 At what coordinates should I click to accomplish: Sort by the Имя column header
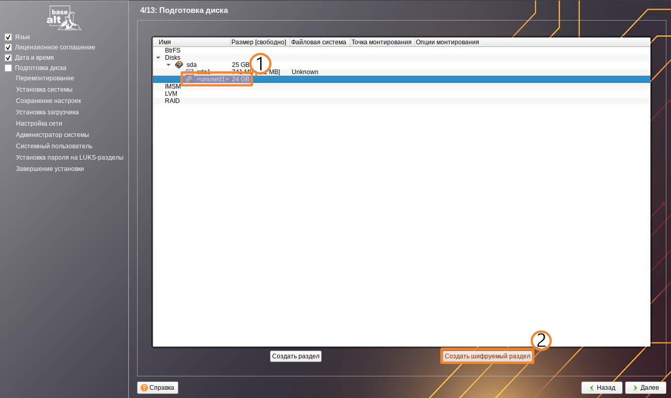click(191, 42)
